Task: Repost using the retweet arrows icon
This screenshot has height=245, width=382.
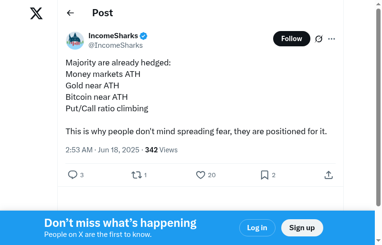Action: tap(137, 175)
